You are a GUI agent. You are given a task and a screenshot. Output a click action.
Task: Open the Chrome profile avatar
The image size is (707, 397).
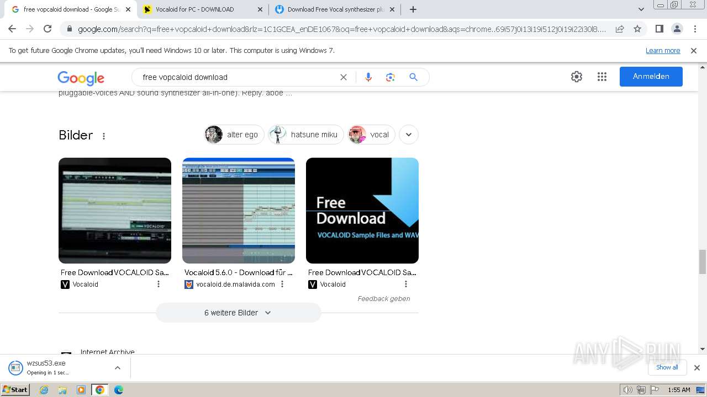coord(677,29)
